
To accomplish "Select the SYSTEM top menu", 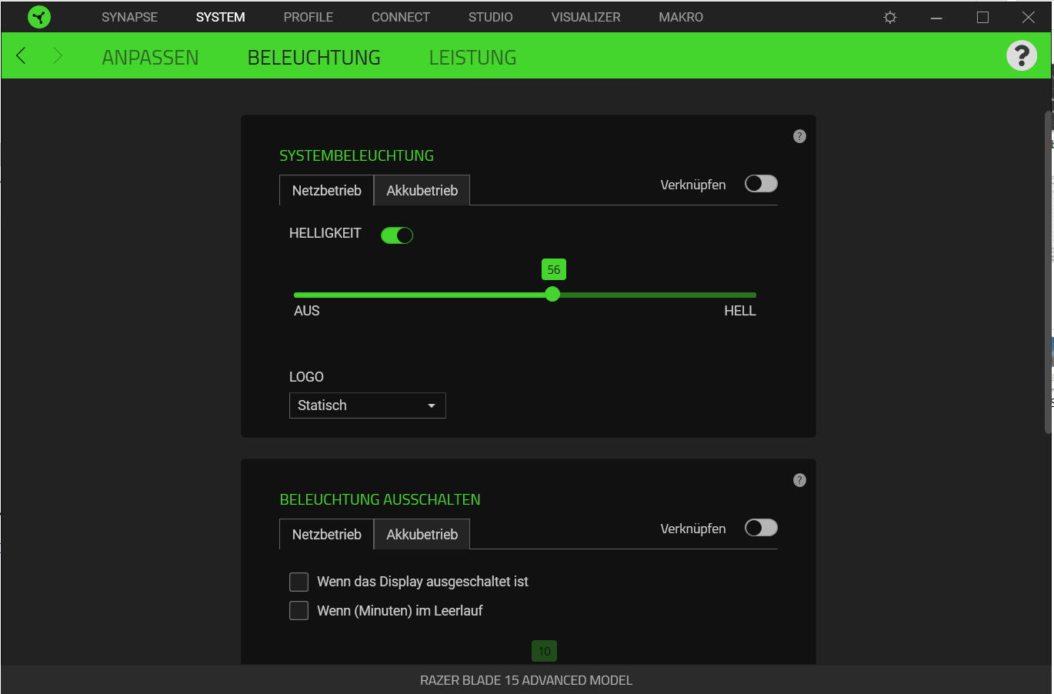I will [x=221, y=17].
